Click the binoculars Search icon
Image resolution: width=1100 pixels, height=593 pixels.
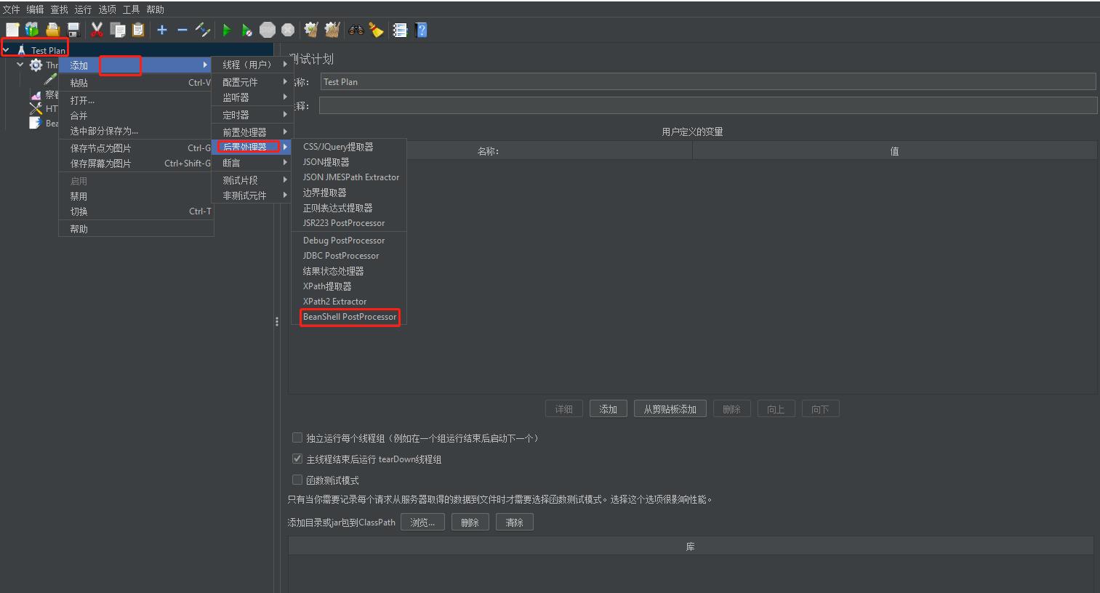click(x=356, y=30)
